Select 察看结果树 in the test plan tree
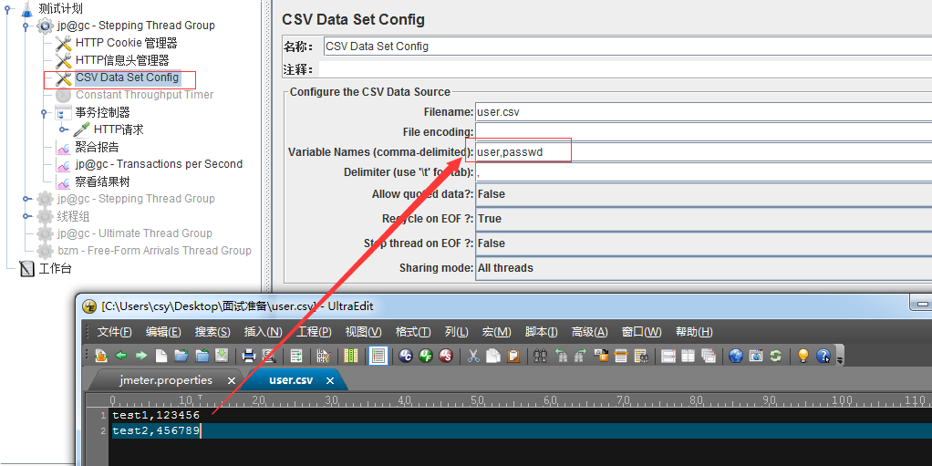 click(x=102, y=181)
